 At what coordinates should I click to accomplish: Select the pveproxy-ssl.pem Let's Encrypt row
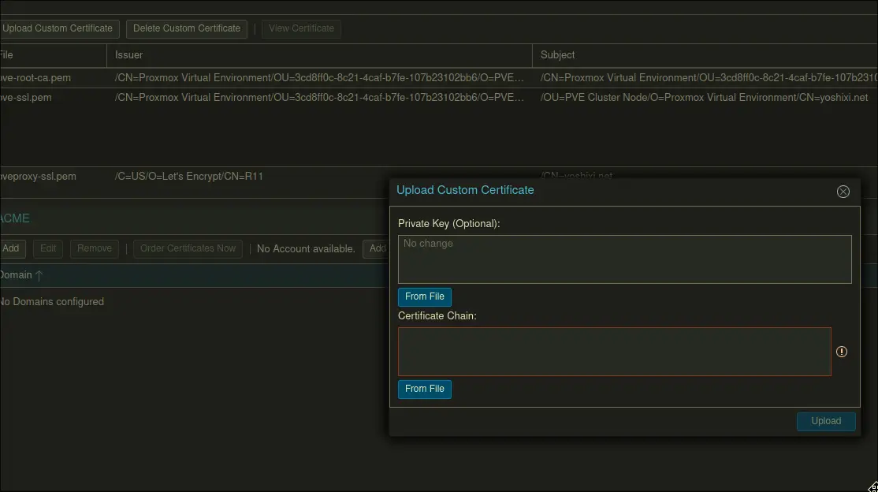(189, 177)
